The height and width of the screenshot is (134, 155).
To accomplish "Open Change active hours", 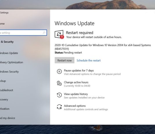I will click(76, 82).
